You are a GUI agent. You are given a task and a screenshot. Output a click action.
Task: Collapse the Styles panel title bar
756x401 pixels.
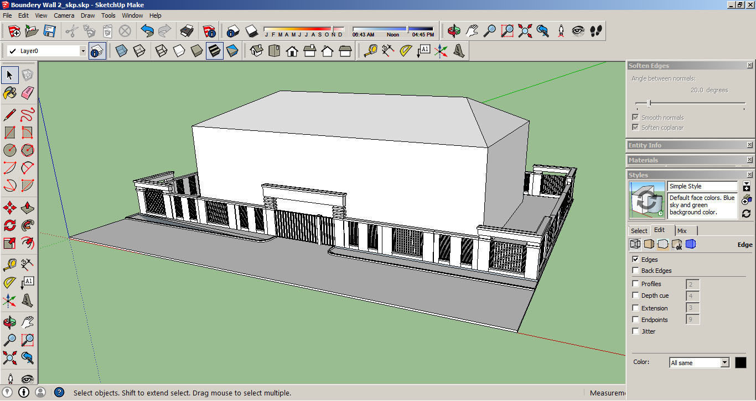(x=690, y=175)
